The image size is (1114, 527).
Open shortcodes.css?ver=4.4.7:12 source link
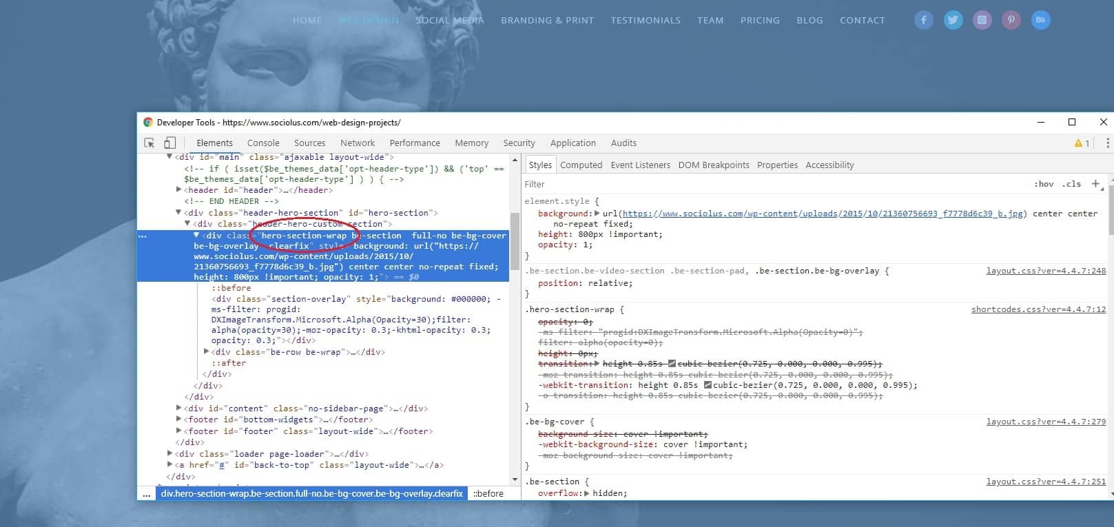point(1038,309)
